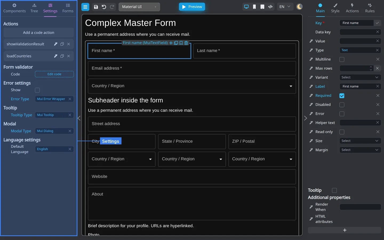The width and height of the screenshot is (384, 240).
Task: Clone the loadCountries action
Action: (x=62, y=56)
